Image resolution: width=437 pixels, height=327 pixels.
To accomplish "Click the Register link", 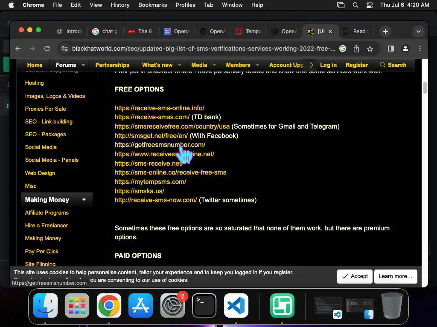I will point(357,65).
